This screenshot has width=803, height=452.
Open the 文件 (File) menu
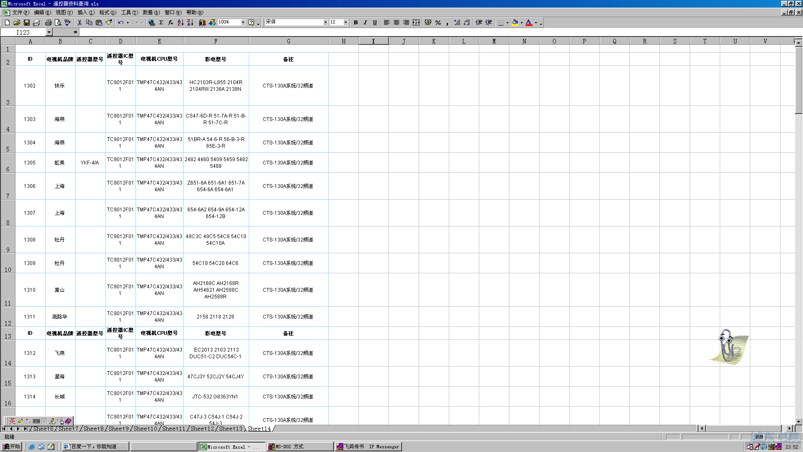click(x=20, y=13)
